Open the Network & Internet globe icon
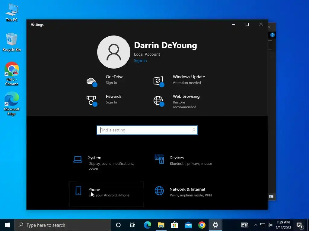This screenshot has height=231, width=309. tap(159, 191)
